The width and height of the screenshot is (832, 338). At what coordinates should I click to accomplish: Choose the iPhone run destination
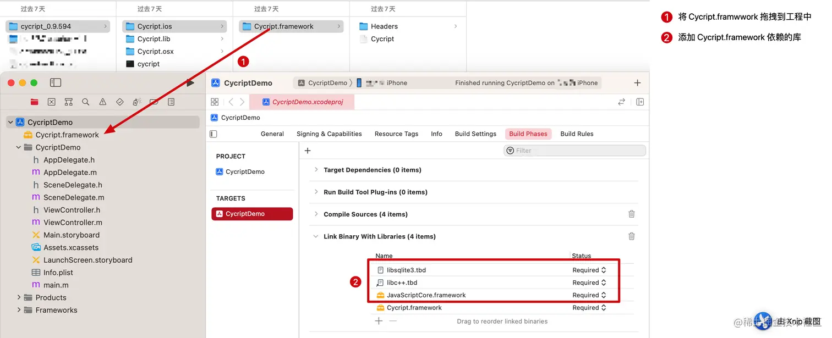(382, 83)
